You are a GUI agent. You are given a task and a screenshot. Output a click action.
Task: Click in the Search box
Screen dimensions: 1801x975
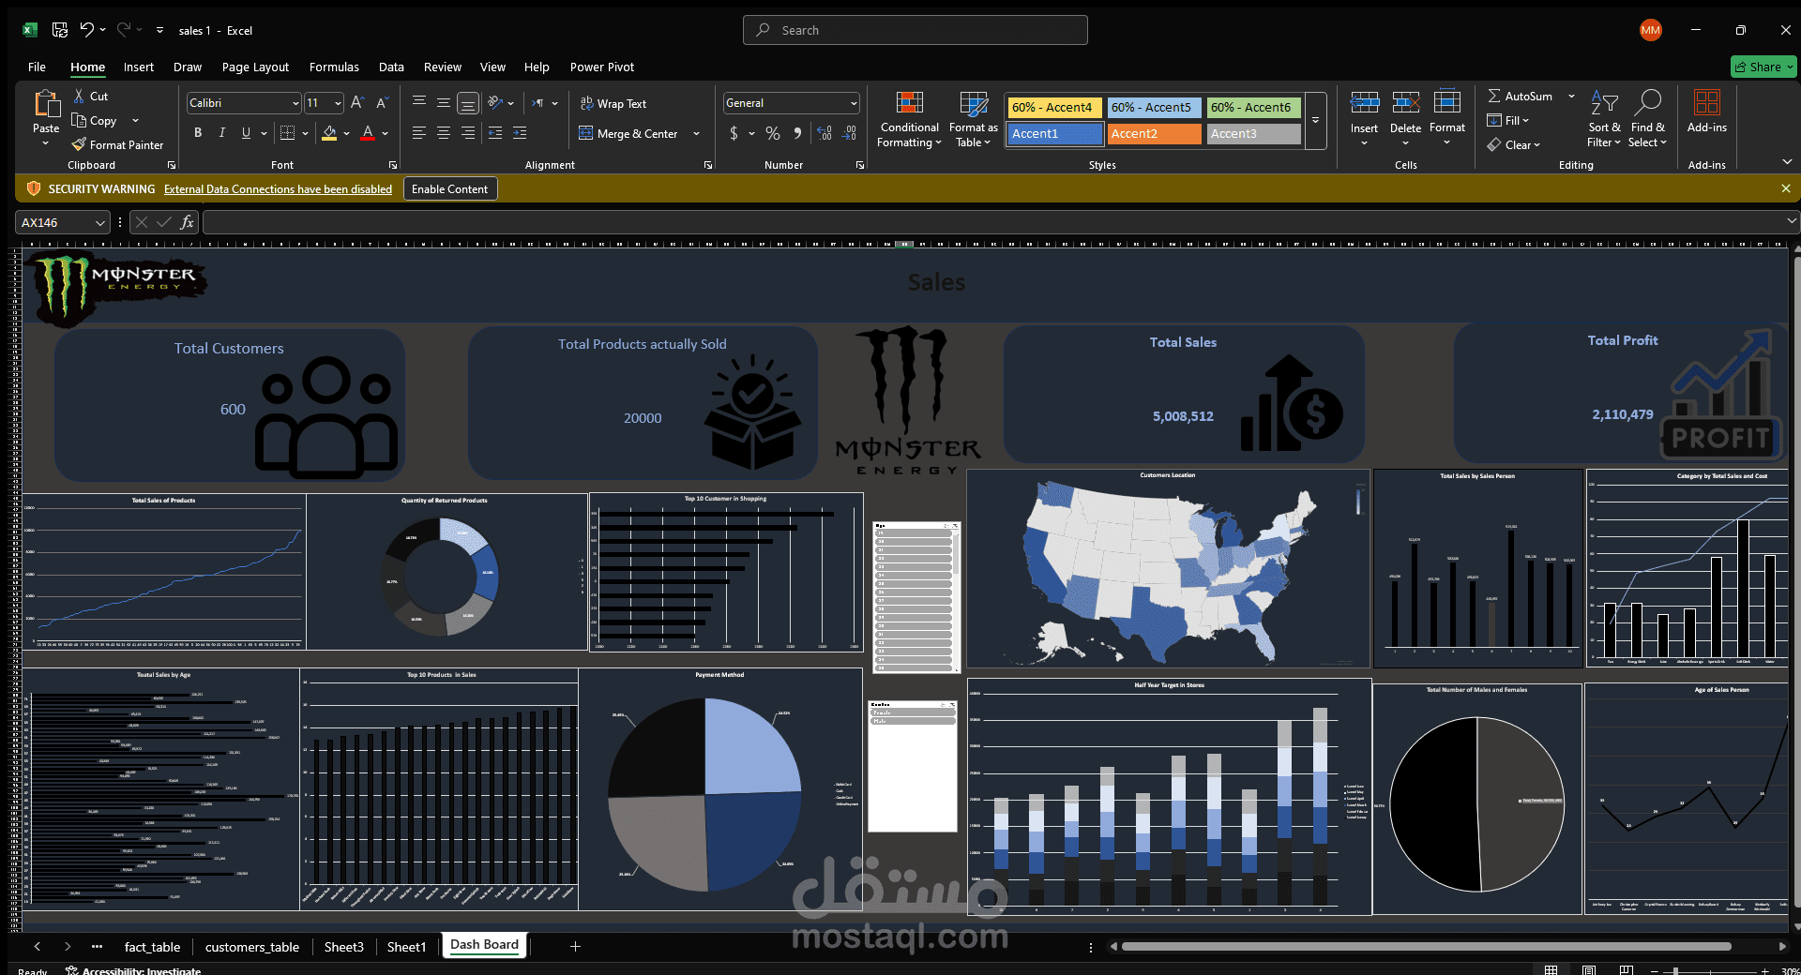[x=916, y=30]
